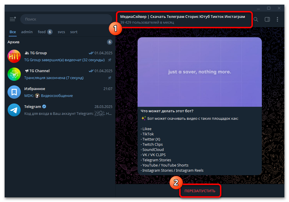Open the Telegram service notifications chat
This screenshot has width=289, height=202.
point(60,110)
